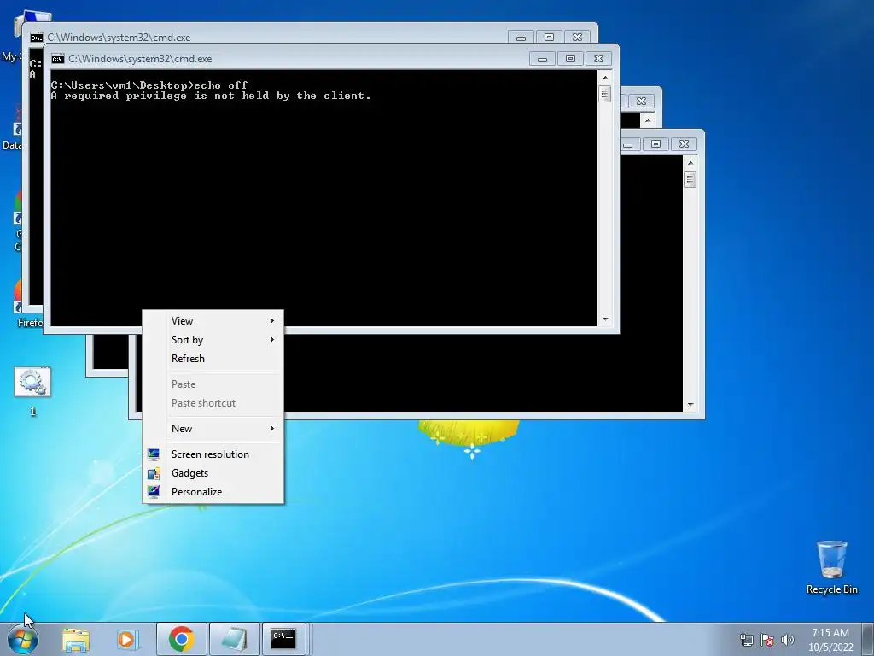
Task: Open the Sort by submenu
Action: (213, 340)
